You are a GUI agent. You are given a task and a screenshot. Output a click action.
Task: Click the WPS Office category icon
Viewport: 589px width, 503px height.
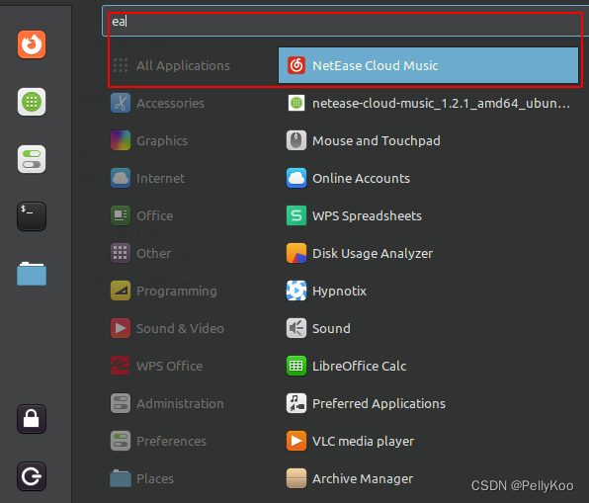point(121,366)
